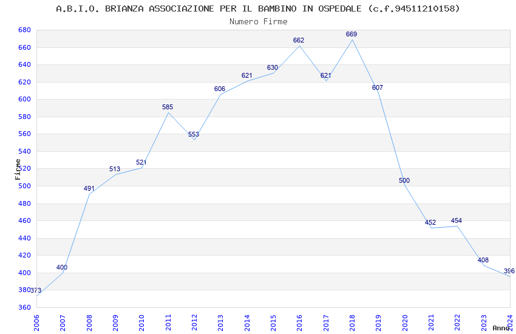Click year 2019 on the x-axis
This screenshot has width=516, height=334.
coord(379,322)
